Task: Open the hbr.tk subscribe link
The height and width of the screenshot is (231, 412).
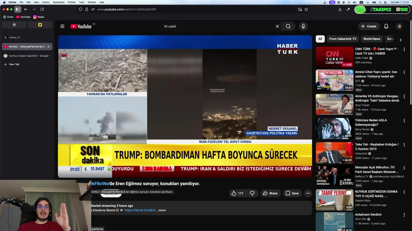Action: click(x=140, y=210)
